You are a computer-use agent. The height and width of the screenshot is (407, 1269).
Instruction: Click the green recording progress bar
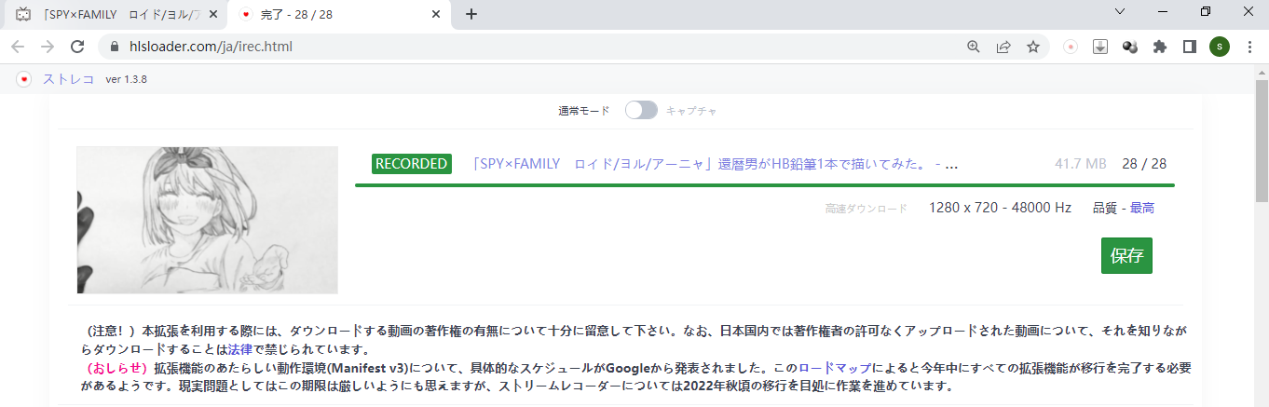click(x=764, y=185)
